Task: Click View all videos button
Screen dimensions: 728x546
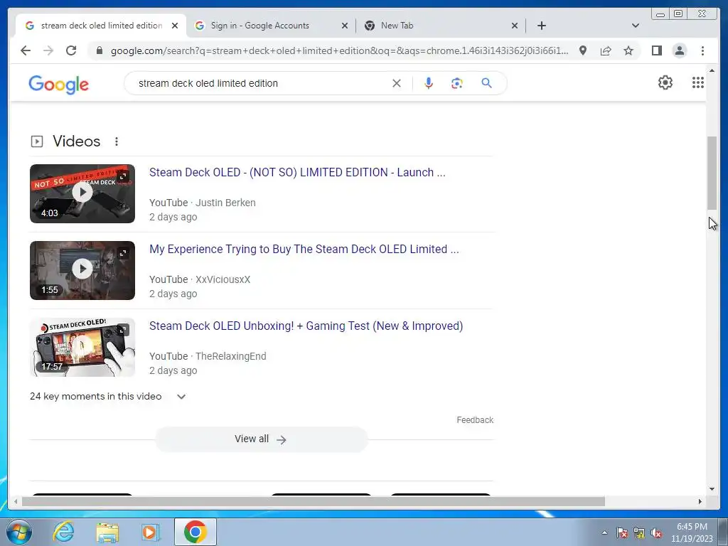Action: 262,439
